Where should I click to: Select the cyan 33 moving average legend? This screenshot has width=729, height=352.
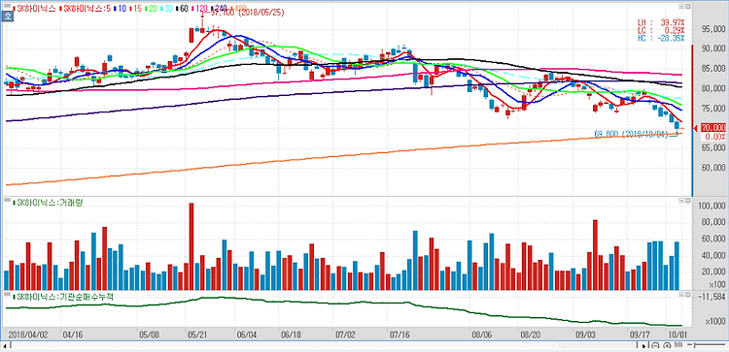(x=166, y=9)
